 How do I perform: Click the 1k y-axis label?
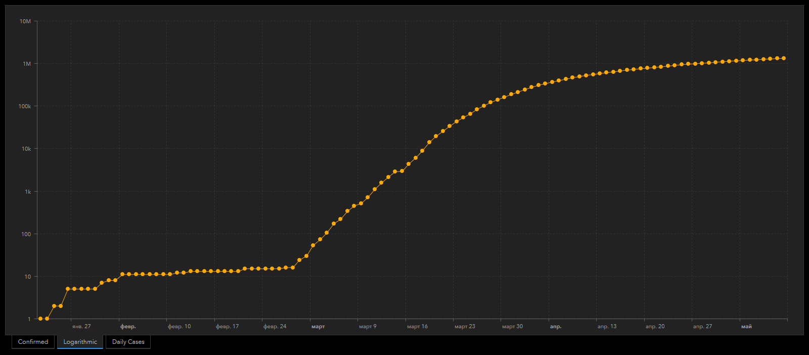coord(28,192)
